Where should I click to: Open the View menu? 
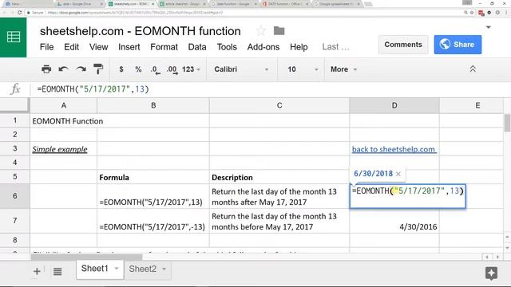pos(98,47)
